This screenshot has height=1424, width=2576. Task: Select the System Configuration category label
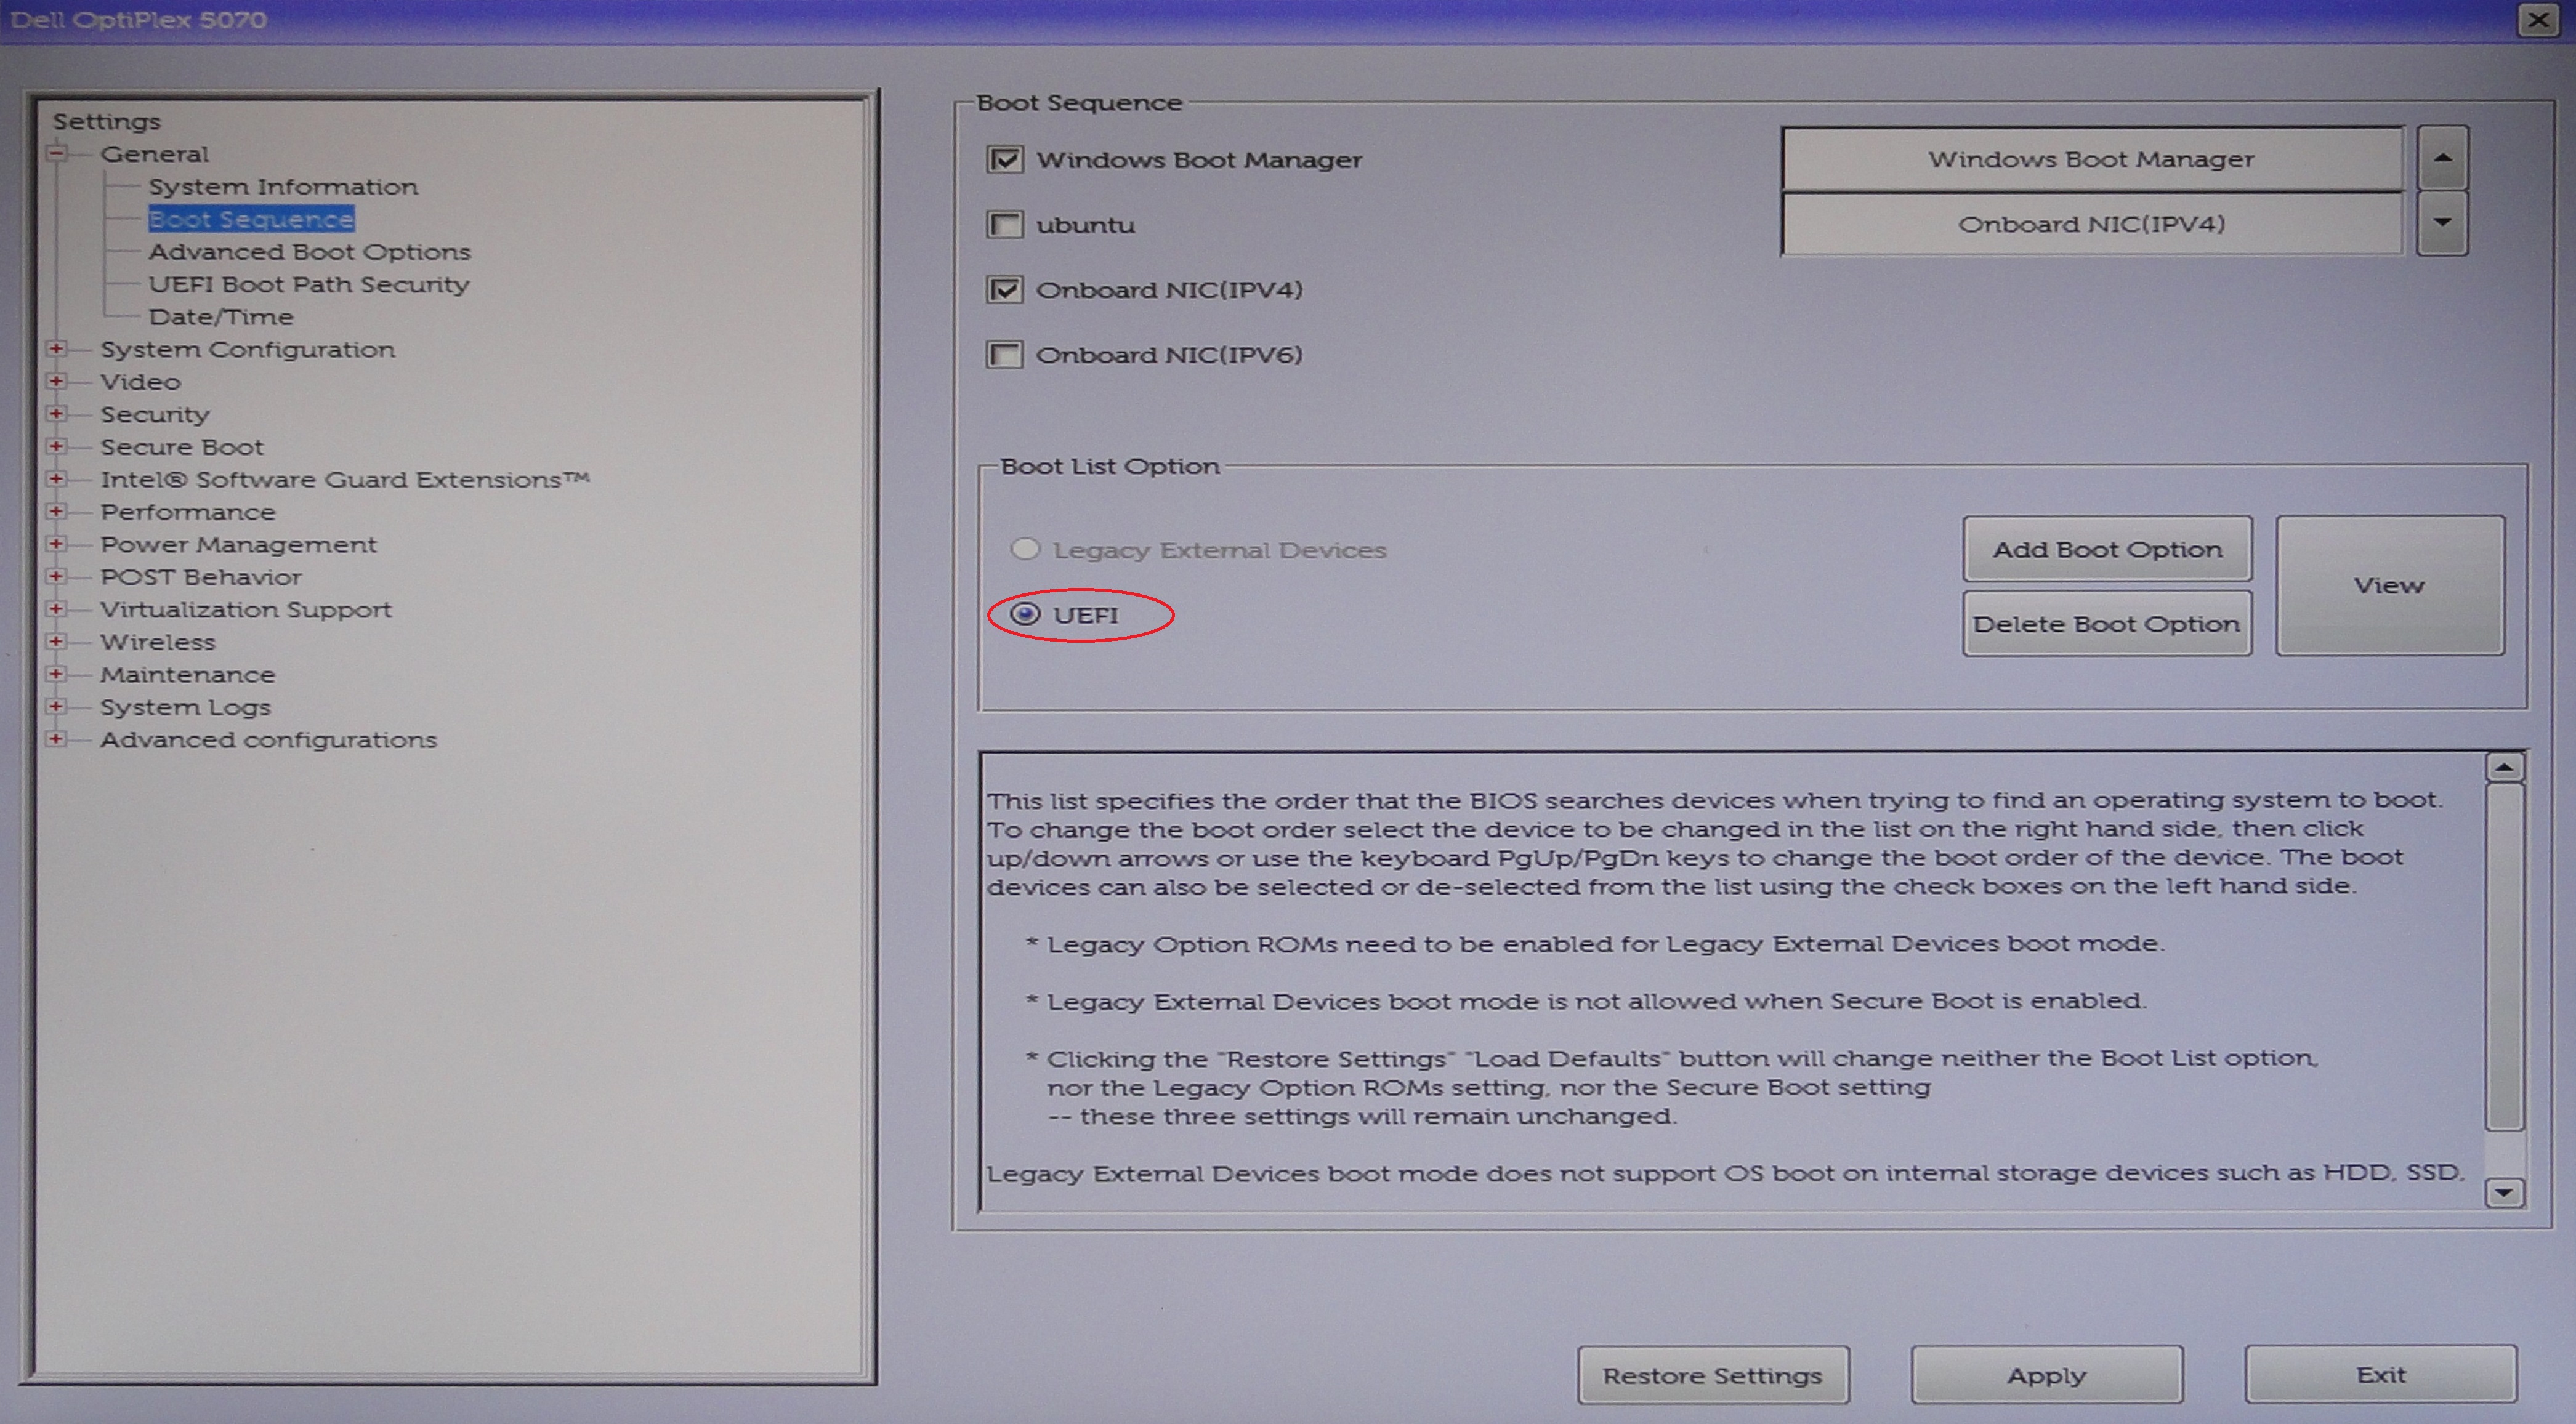(x=247, y=349)
